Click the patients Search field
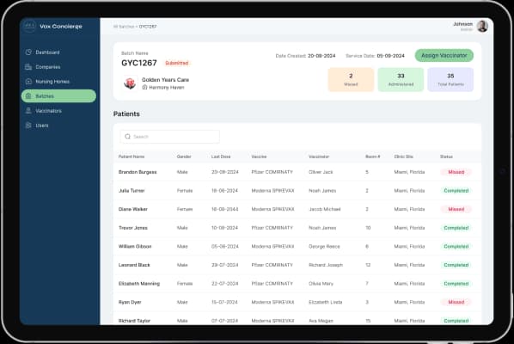 (170, 137)
